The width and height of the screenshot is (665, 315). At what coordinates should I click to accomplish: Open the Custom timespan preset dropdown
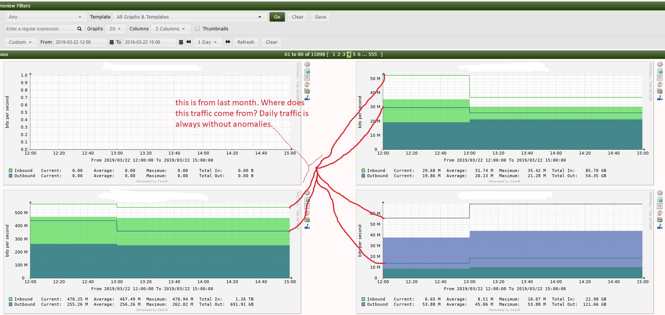[21, 42]
